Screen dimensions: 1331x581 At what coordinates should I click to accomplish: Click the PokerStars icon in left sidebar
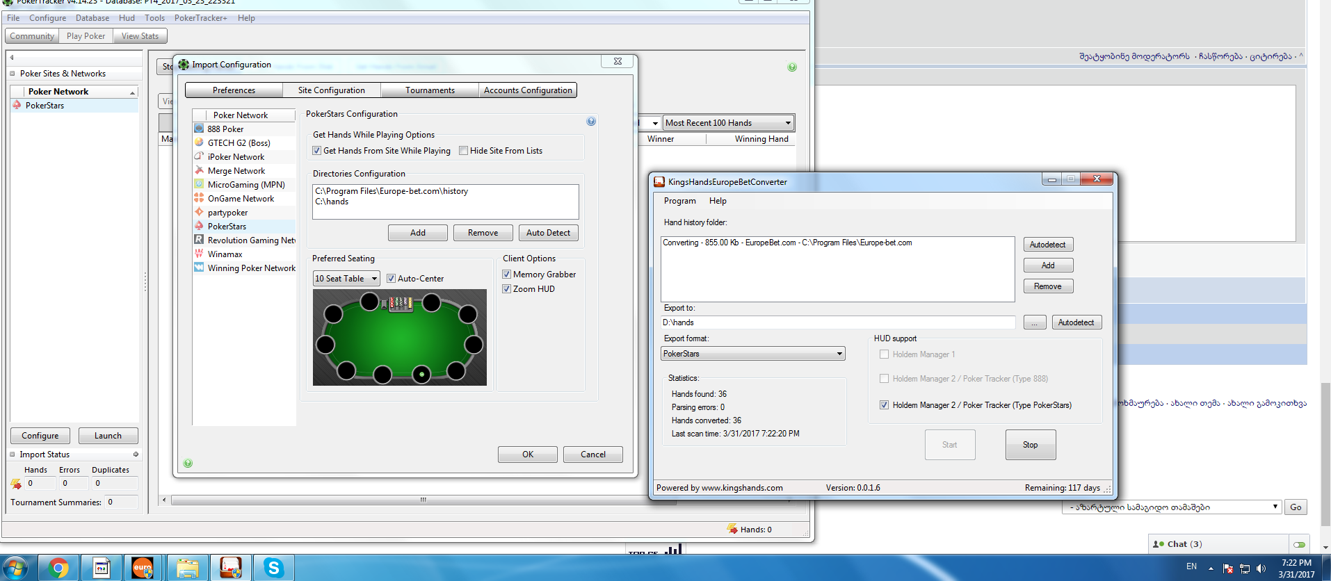tap(17, 105)
